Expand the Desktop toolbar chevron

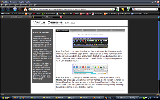pos(137,97)
